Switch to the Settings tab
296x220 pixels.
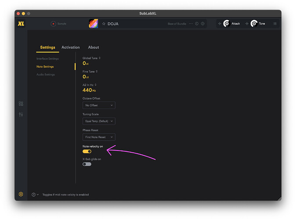47,47
